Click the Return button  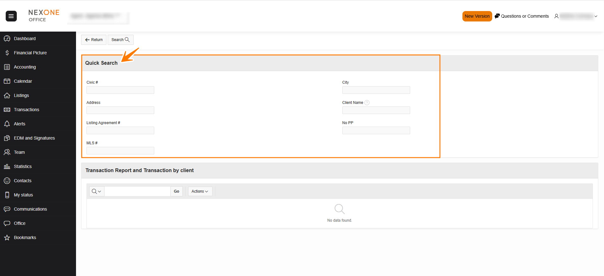[94, 40]
